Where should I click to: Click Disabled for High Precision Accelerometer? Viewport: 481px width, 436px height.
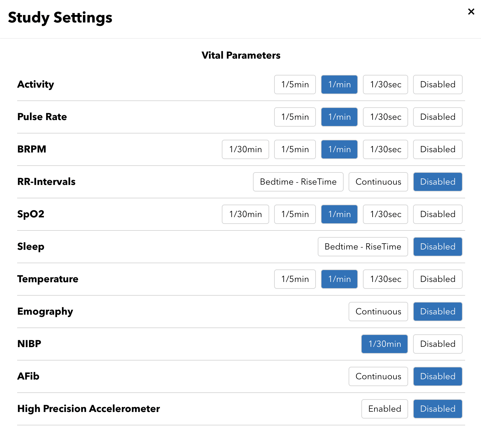coord(437,409)
